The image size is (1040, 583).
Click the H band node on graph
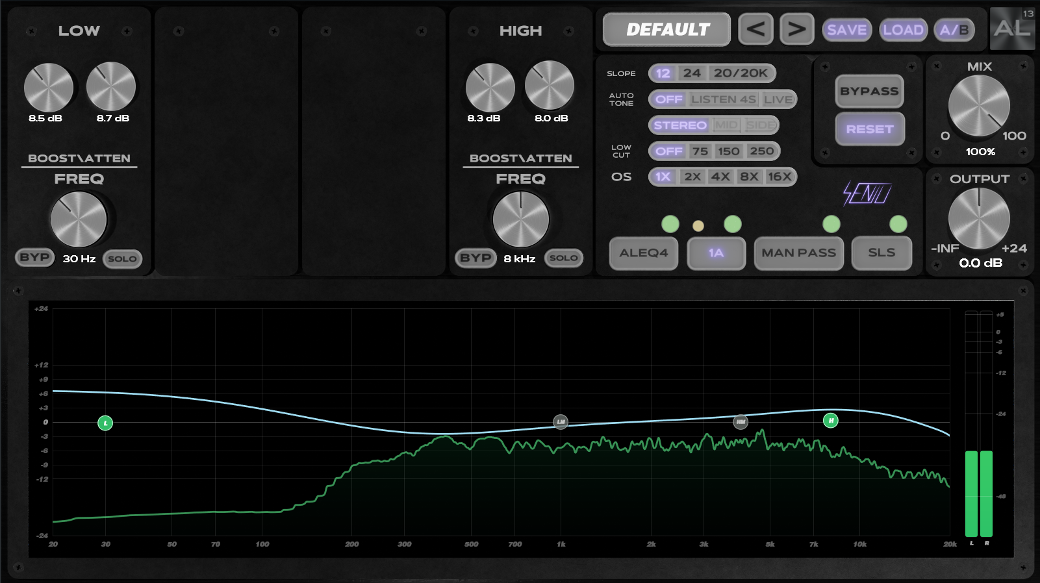(830, 421)
